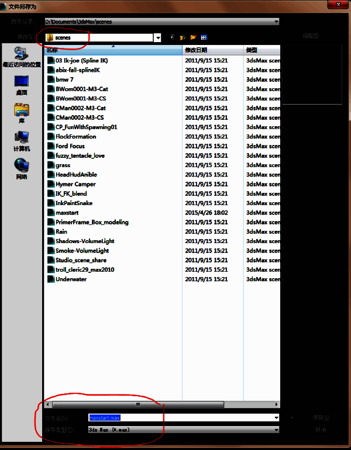Click the up one level folder icon
The height and width of the screenshot is (450, 351).
point(183,37)
